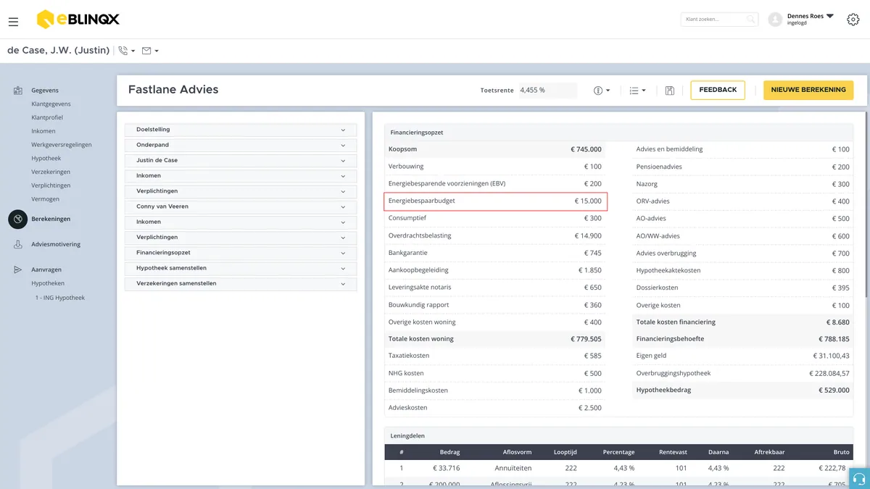
Task: Open the settings gear icon
Action: coord(853,20)
